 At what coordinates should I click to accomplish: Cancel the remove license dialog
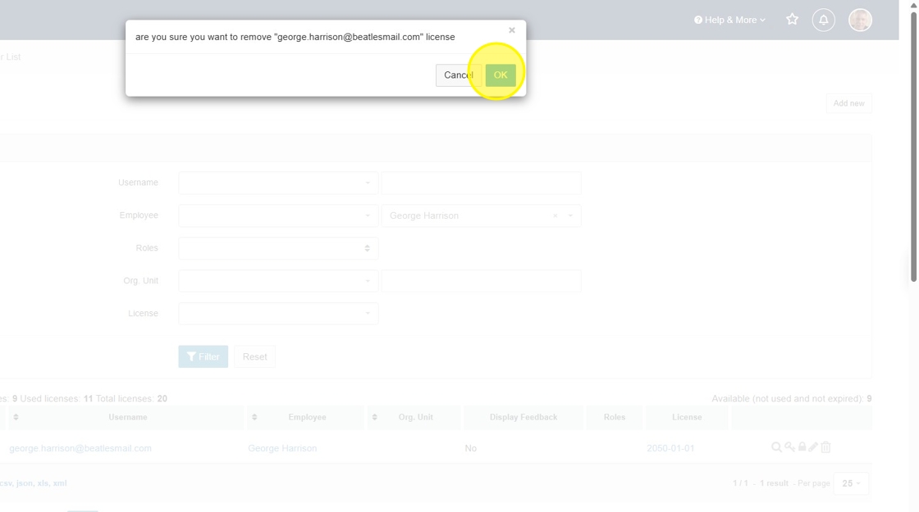click(x=458, y=75)
